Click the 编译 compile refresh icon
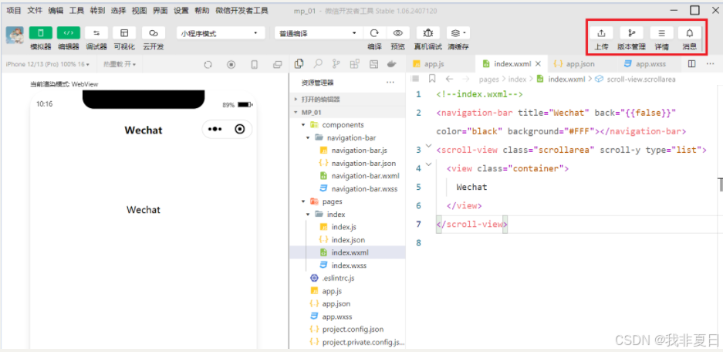The image size is (723, 352). (x=374, y=32)
